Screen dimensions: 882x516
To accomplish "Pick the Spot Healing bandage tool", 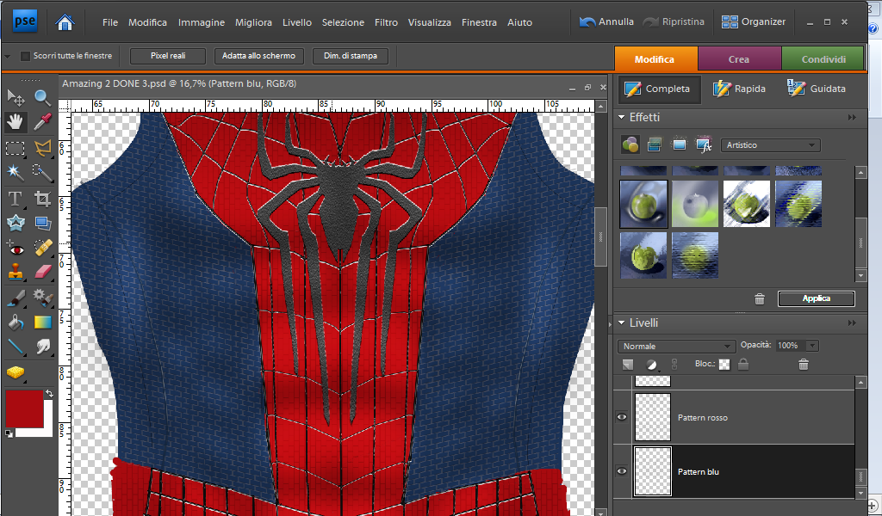I will pos(43,248).
